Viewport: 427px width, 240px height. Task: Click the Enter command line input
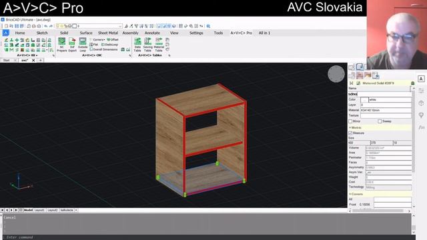click(x=207, y=237)
